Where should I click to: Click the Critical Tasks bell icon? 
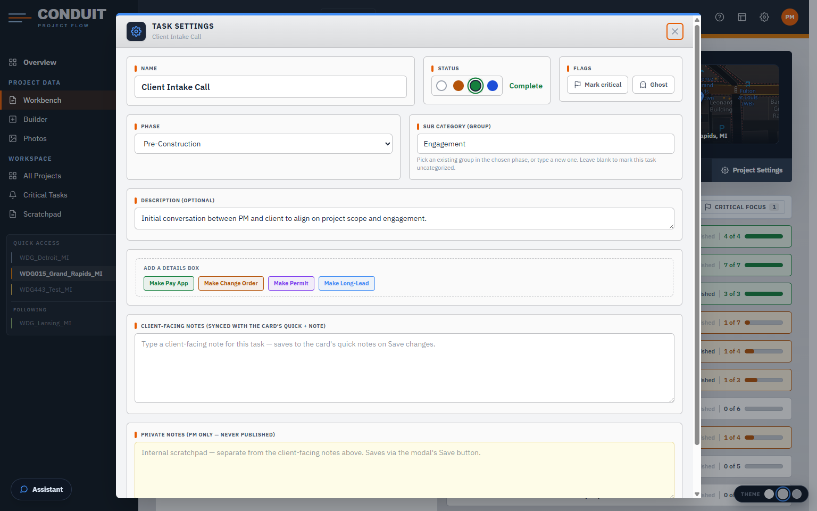click(13, 195)
